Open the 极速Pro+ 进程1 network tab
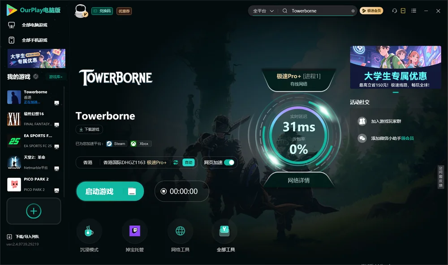 pyautogui.click(x=298, y=80)
